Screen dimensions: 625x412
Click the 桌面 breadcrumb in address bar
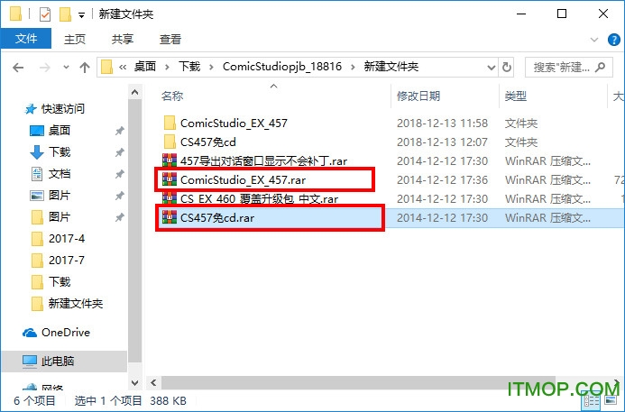[144, 67]
